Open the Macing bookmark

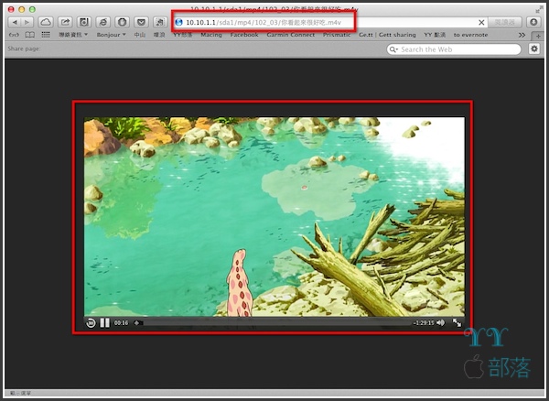211,35
